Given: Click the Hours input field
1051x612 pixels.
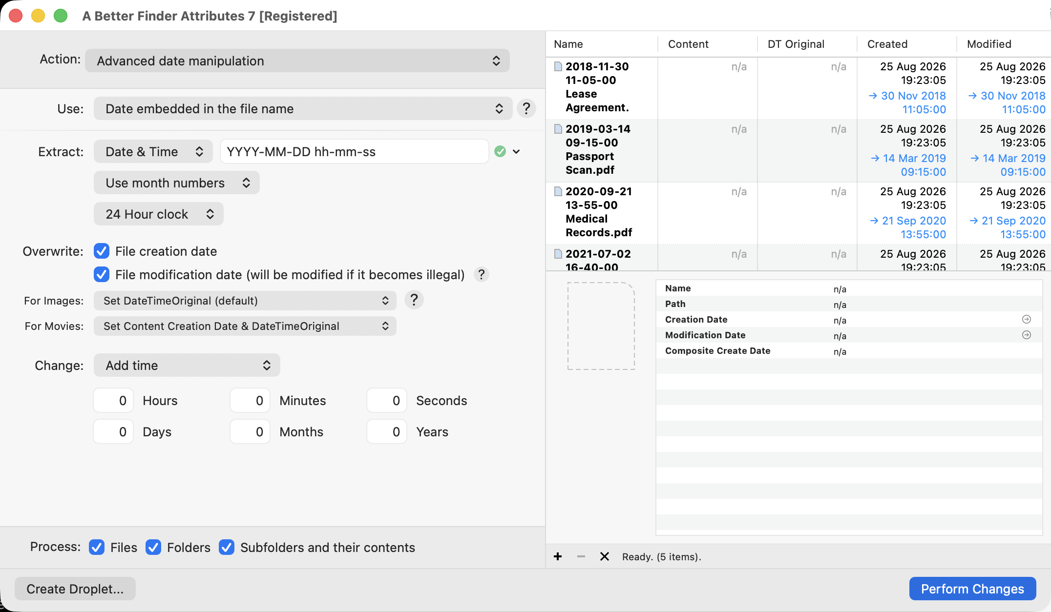Looking at the screenshot, I should point(113,400).
